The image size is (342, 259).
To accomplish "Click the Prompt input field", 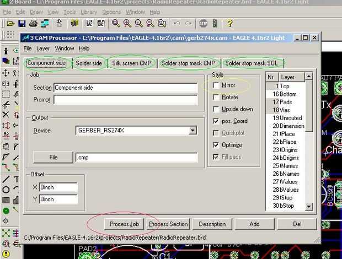I will point(126,100).
